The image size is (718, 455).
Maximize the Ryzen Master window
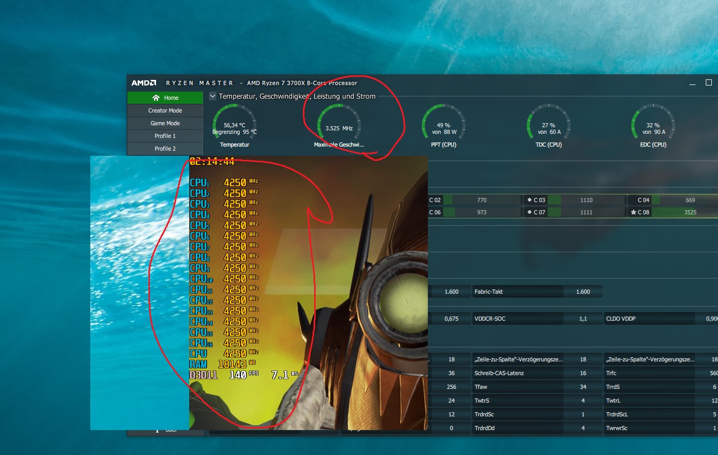[708, 82]
